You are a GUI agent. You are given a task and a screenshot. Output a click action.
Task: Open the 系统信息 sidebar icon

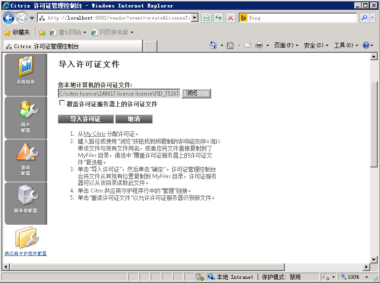point(26,70)
